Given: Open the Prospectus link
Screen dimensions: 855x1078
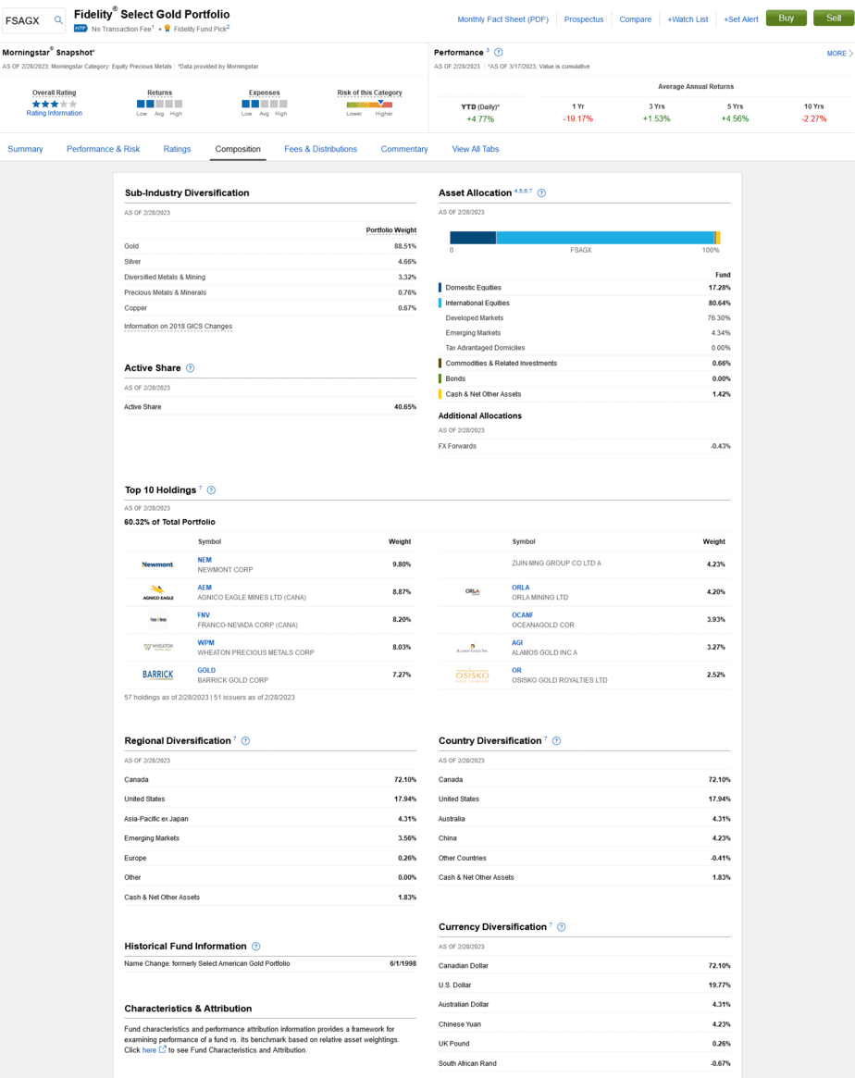Looking at the screenshot, I should (584, 19).
